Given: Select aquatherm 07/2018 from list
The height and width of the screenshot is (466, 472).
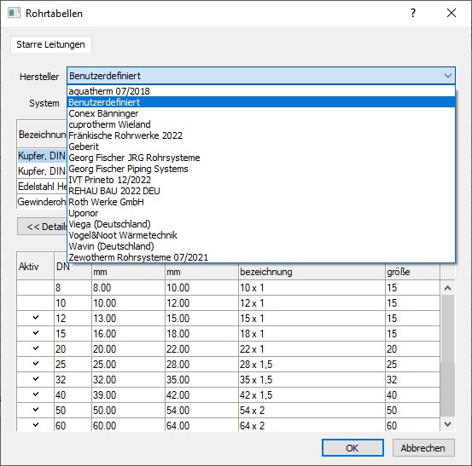Looking at the screenshot, I should tap(261, 91).
